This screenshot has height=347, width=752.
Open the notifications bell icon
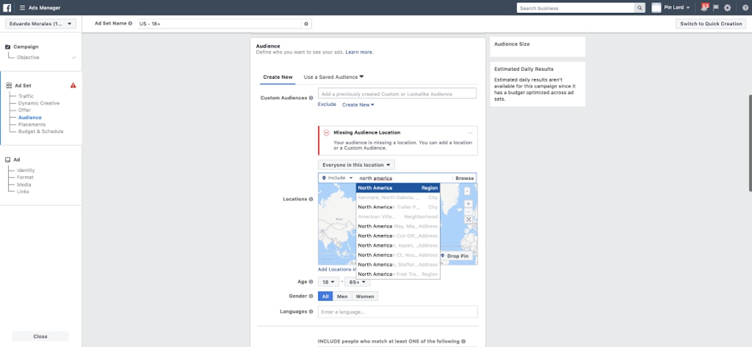[704, 8]
